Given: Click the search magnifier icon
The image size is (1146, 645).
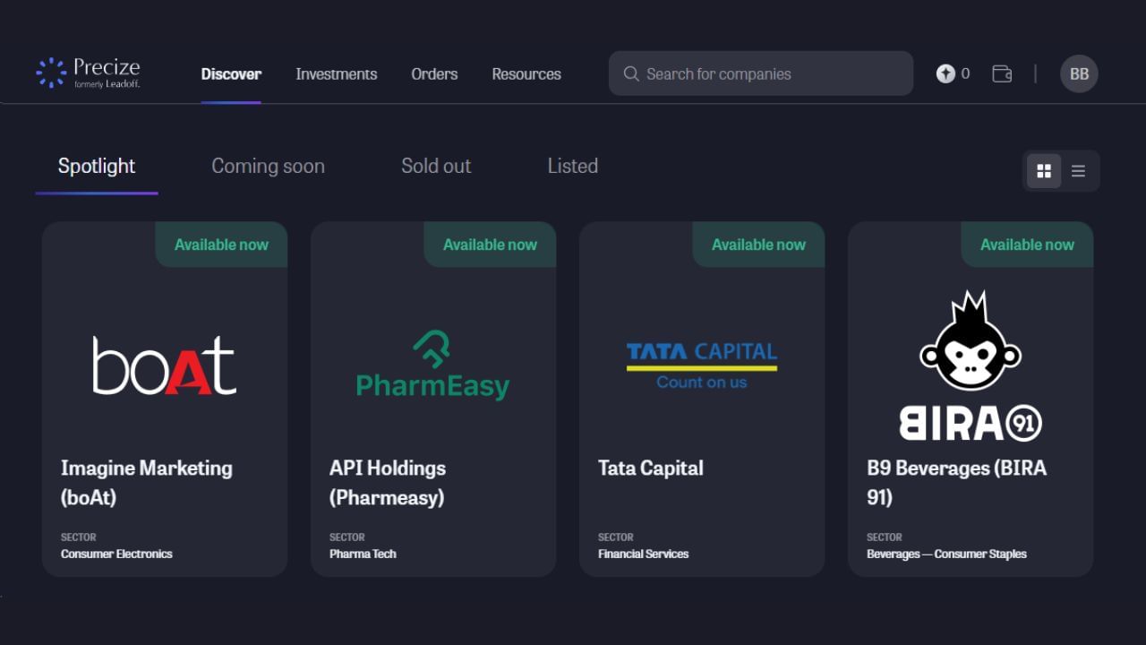Looking at the screenshot, I should [631, 73].
